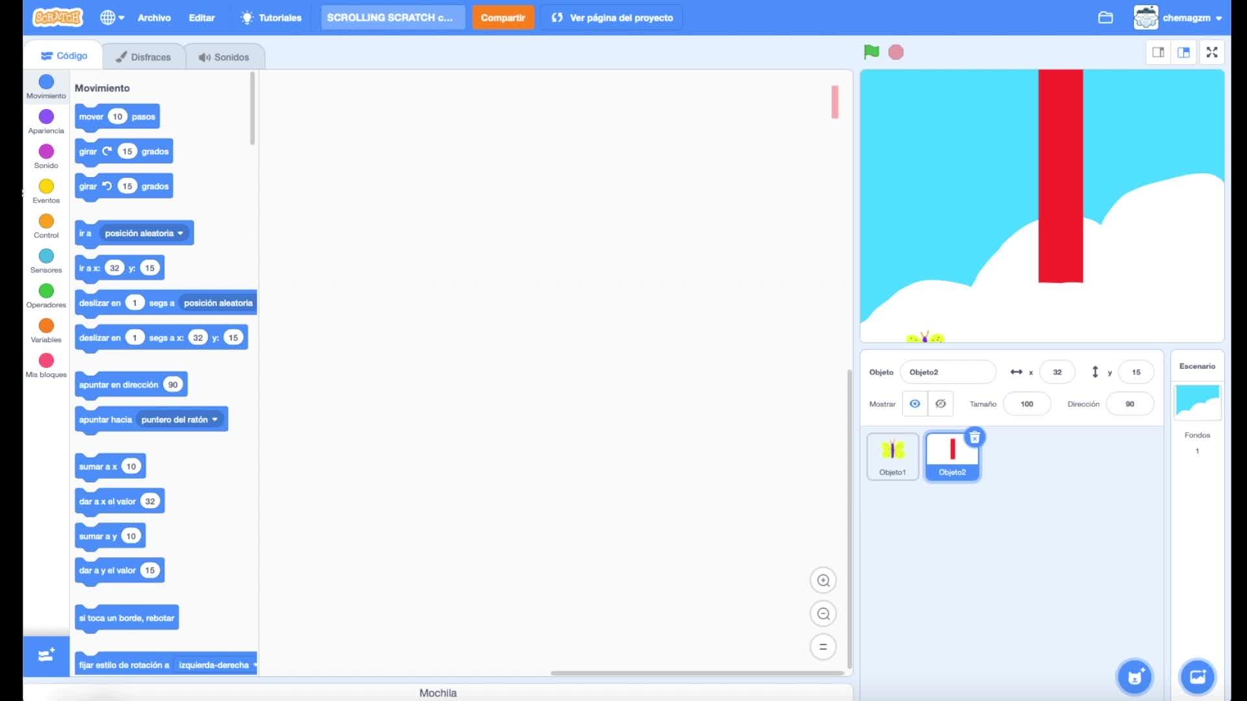Switch to the Disfraces tab
1247x701 pixels.
tap(144, 57)
